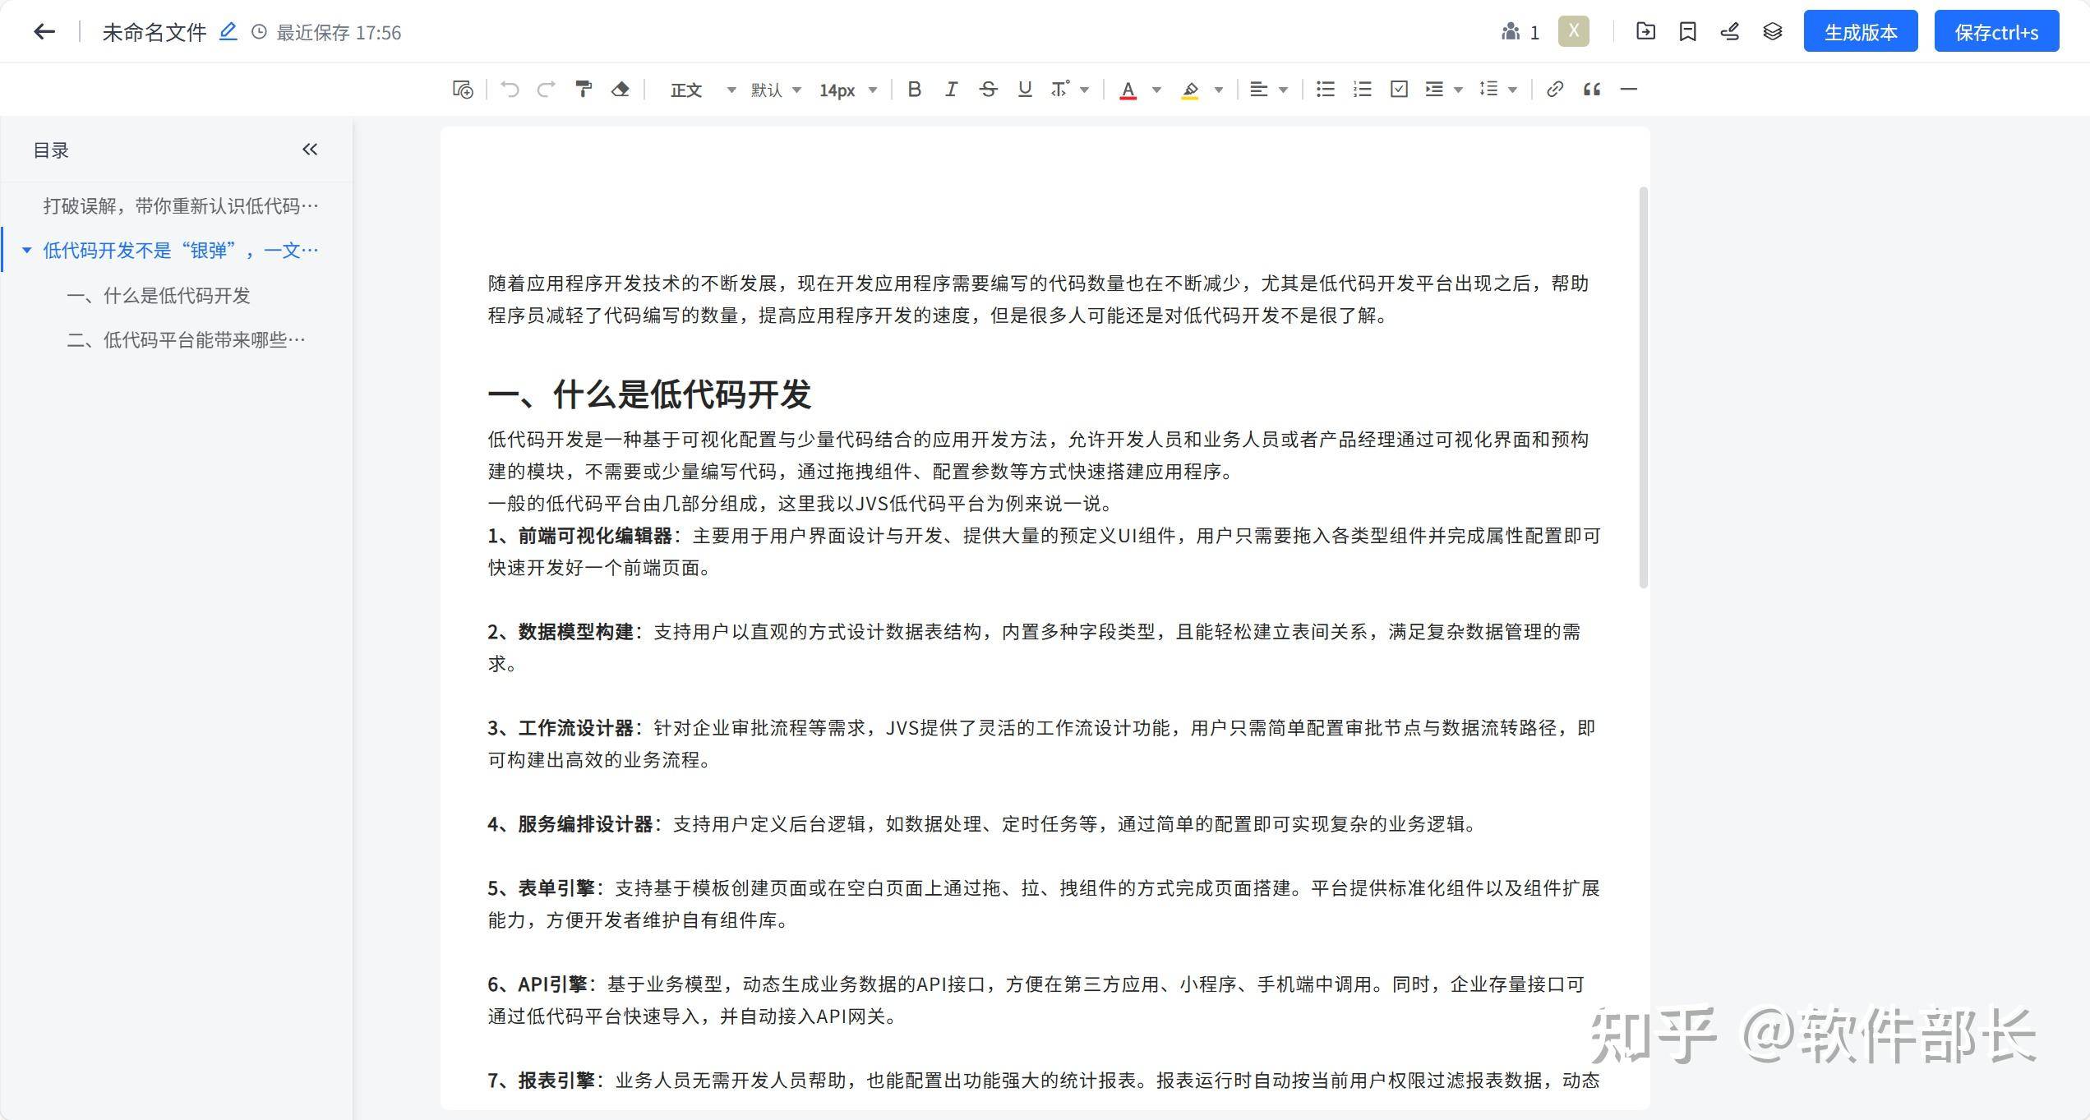Click the document vertical scrollbar thumb

[1643, 388]
